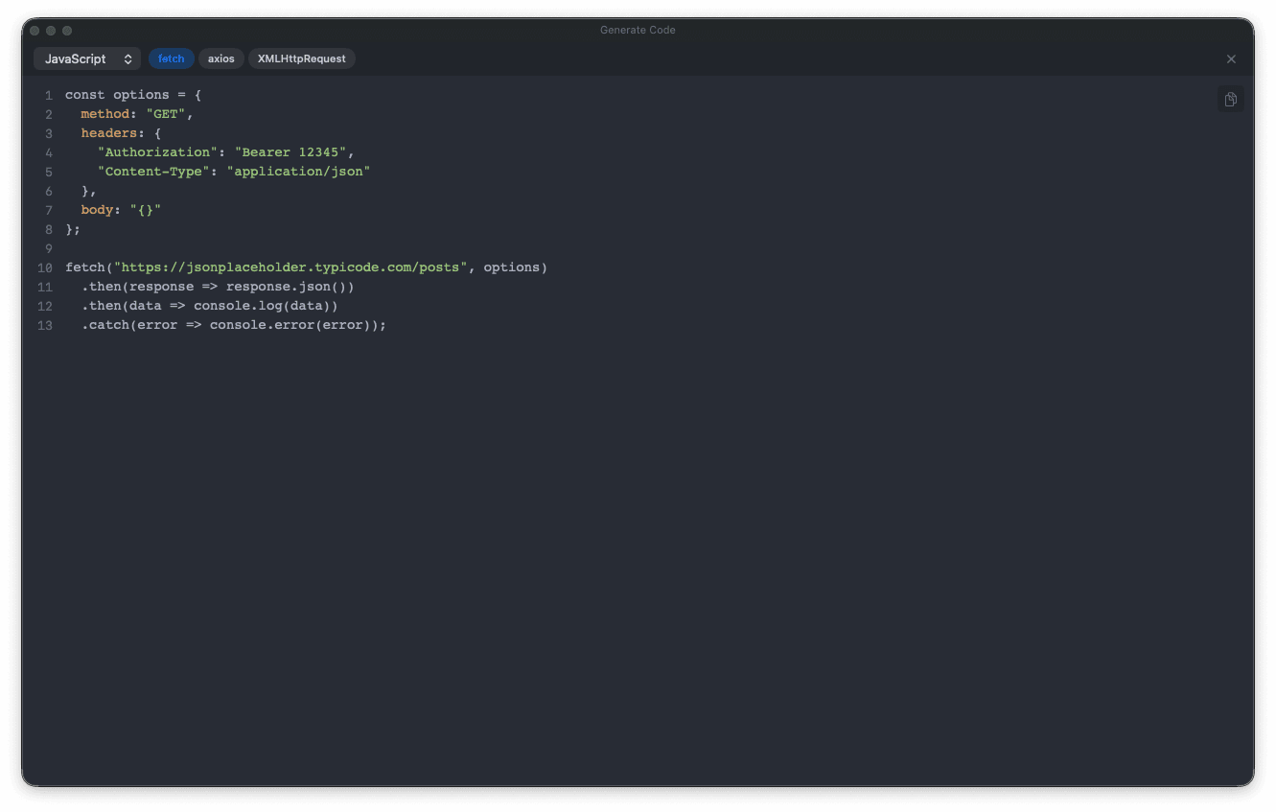Click the "Content-Type" header key
Viewport: 1276px width, 812px height.
[154, 172]
